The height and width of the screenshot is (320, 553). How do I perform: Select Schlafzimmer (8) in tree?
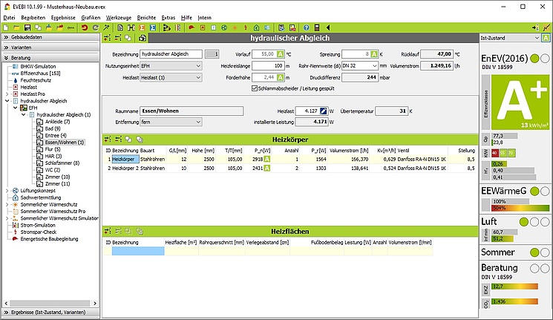click(x=62, y=163)
